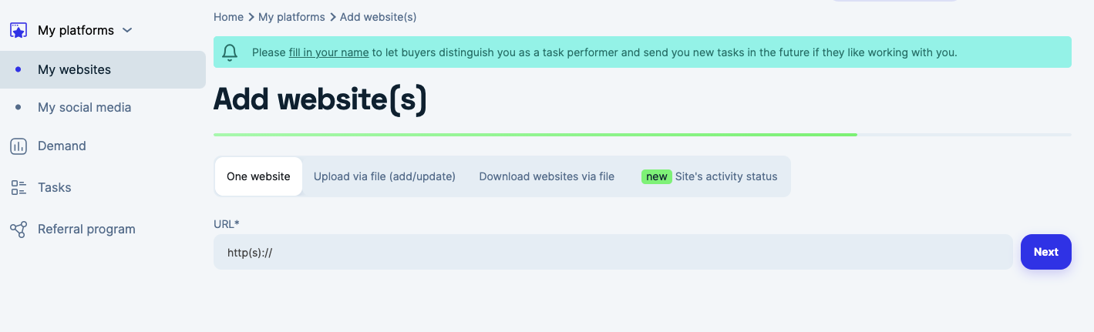Go to Home in the breadcrumb

228,17
